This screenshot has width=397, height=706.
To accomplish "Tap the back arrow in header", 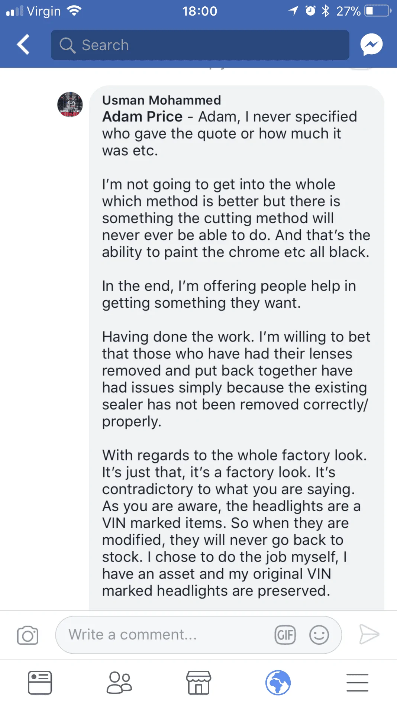I will [x=23, y=45].
